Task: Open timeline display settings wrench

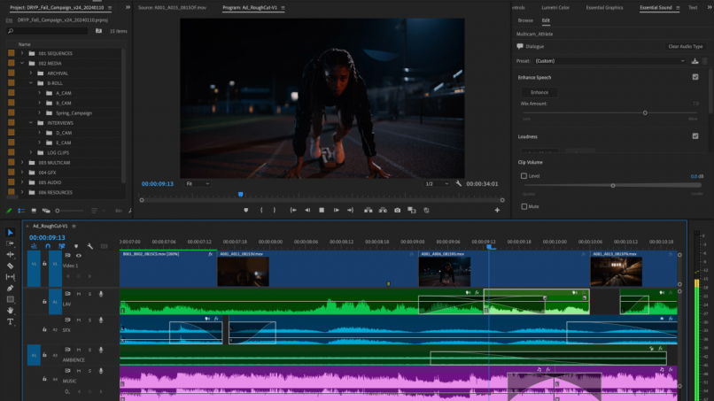Action: pyautogui.click(x=90, y=246)
